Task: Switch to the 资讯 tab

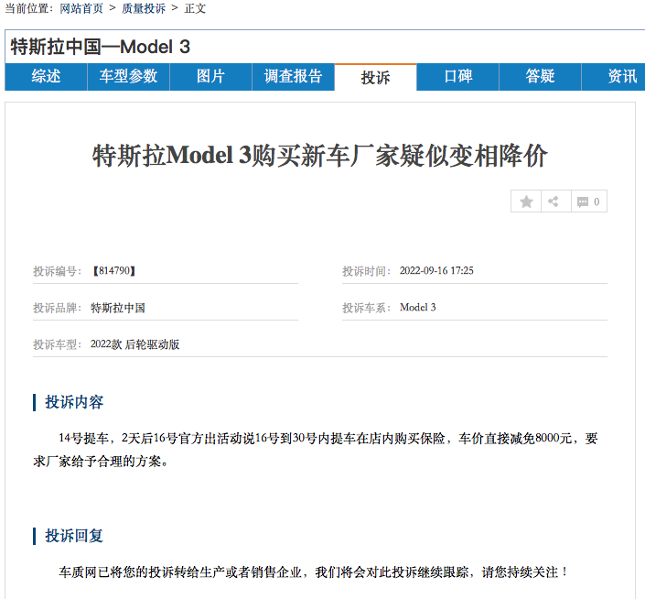Action: [613, 77]
